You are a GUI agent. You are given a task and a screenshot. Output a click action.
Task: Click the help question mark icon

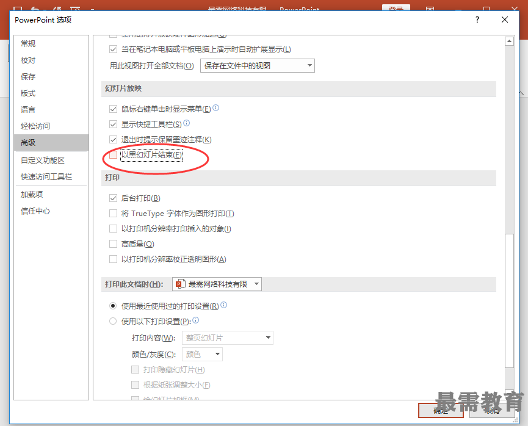[477, 20]
